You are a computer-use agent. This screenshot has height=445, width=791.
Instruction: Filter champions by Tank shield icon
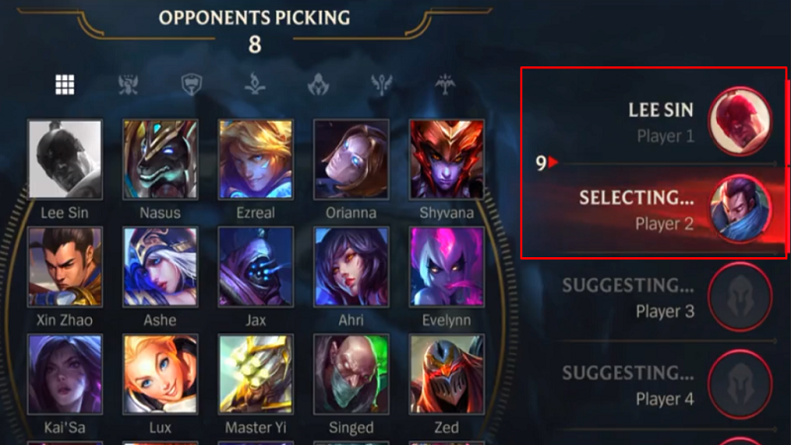pyautogui.click(x=192, y=85)
